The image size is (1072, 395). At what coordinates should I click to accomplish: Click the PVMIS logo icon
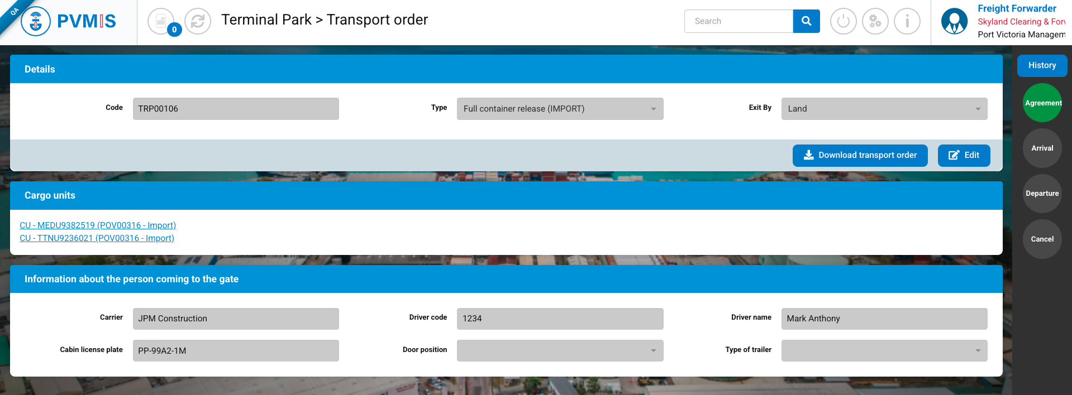[x=36, y=22]
